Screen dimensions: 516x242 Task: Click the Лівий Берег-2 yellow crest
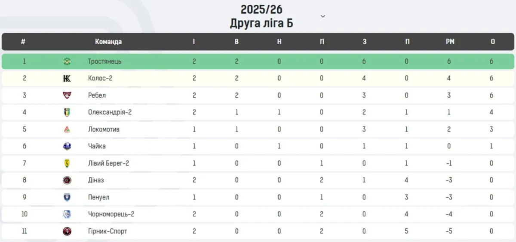pos(67,163)
